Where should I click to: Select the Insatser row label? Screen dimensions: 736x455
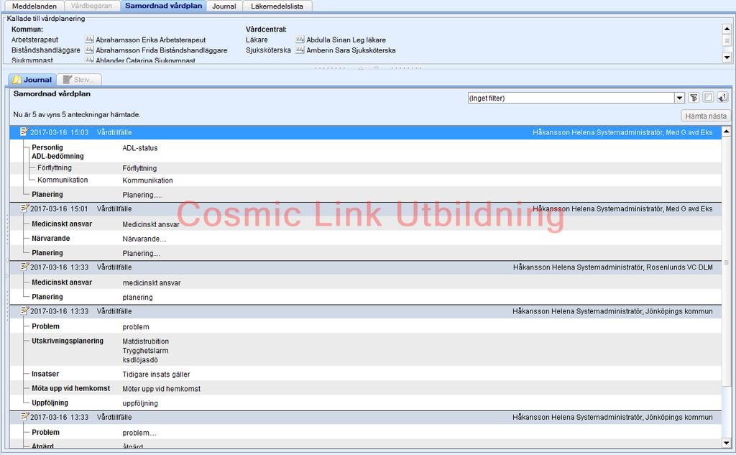45,374
